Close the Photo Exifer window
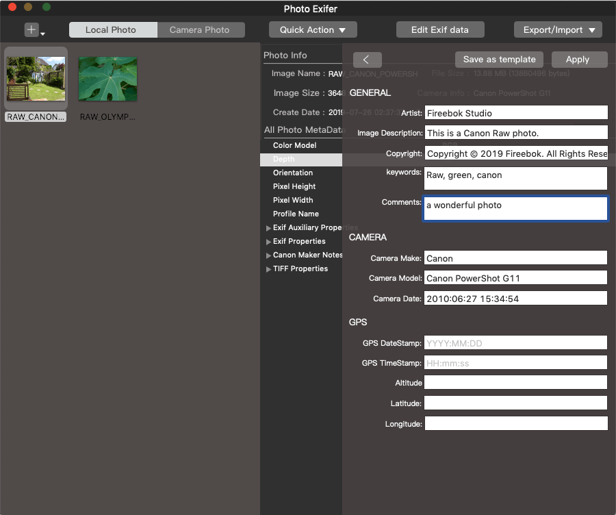The image size is (616, 515). pos(12,7)
